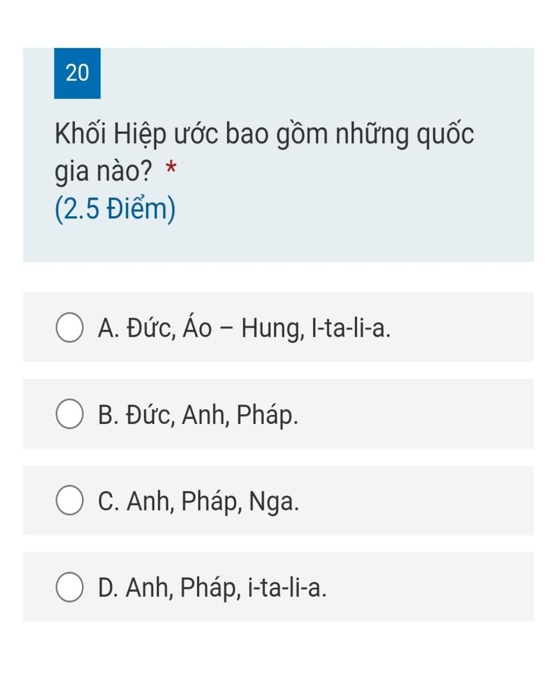The image size is (550, 687).
Task: Click the label 'A. Đức, Áo – Hung, I-ta-li-a.'
Action: (244, 327)
